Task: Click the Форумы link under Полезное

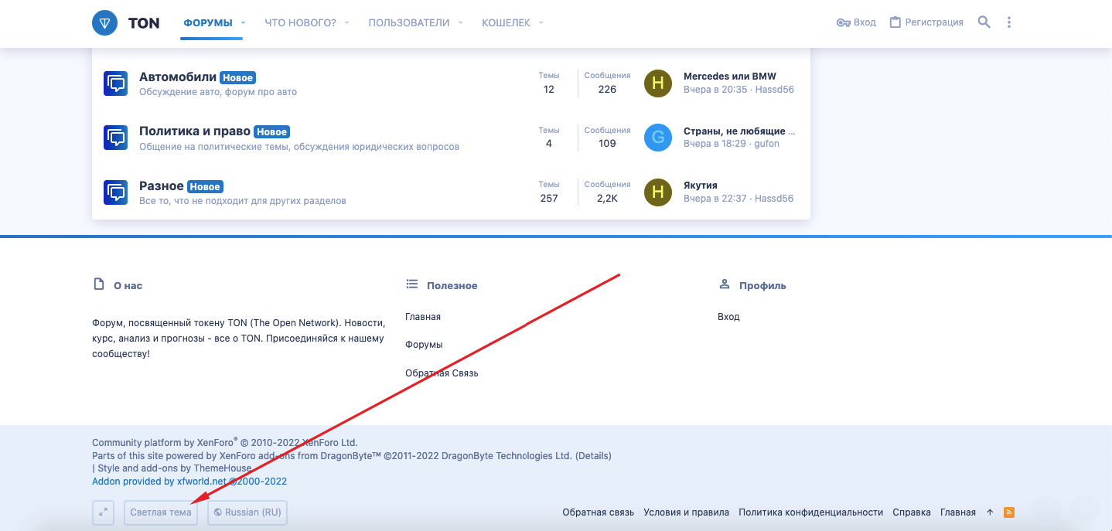Action: pos(424,345)
